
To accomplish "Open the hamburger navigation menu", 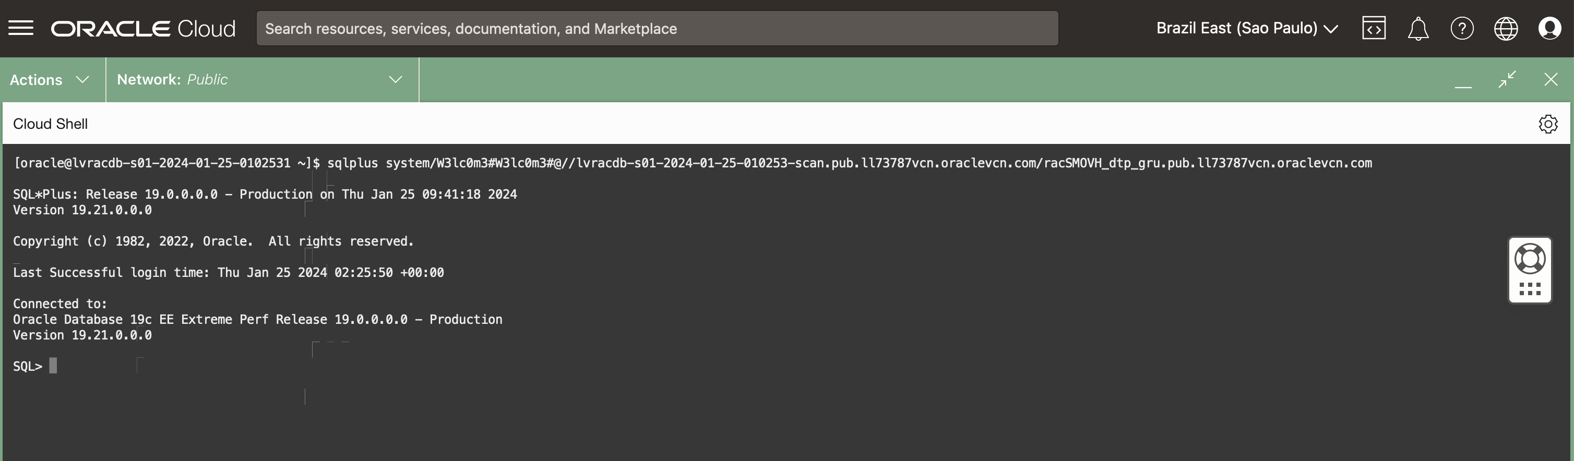I will coord(21,28).
